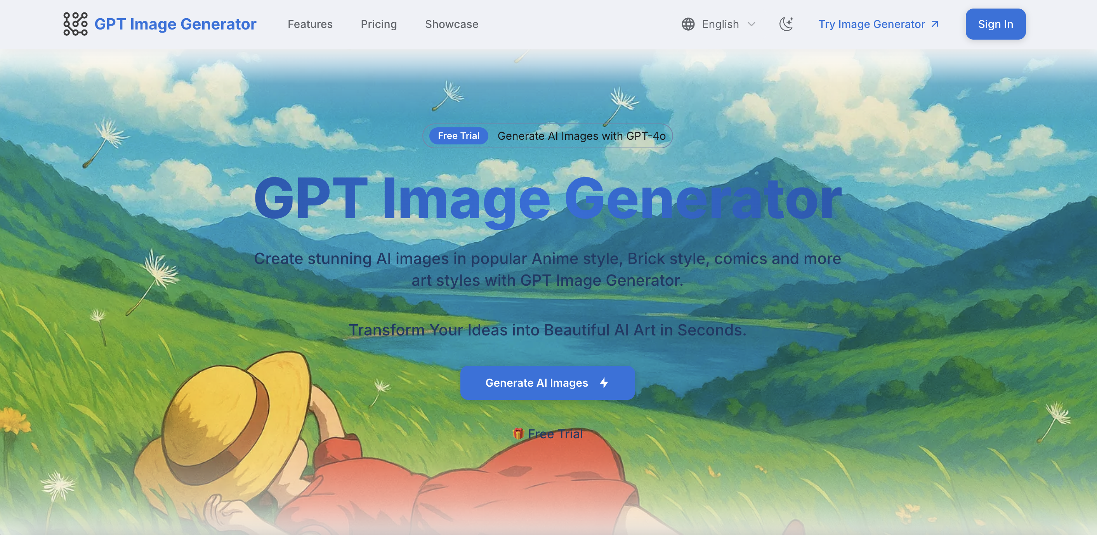Click the blue Free Trial badge
Image resolution: width=1097 pixels, height=535 pixels.
pos(458,136)
